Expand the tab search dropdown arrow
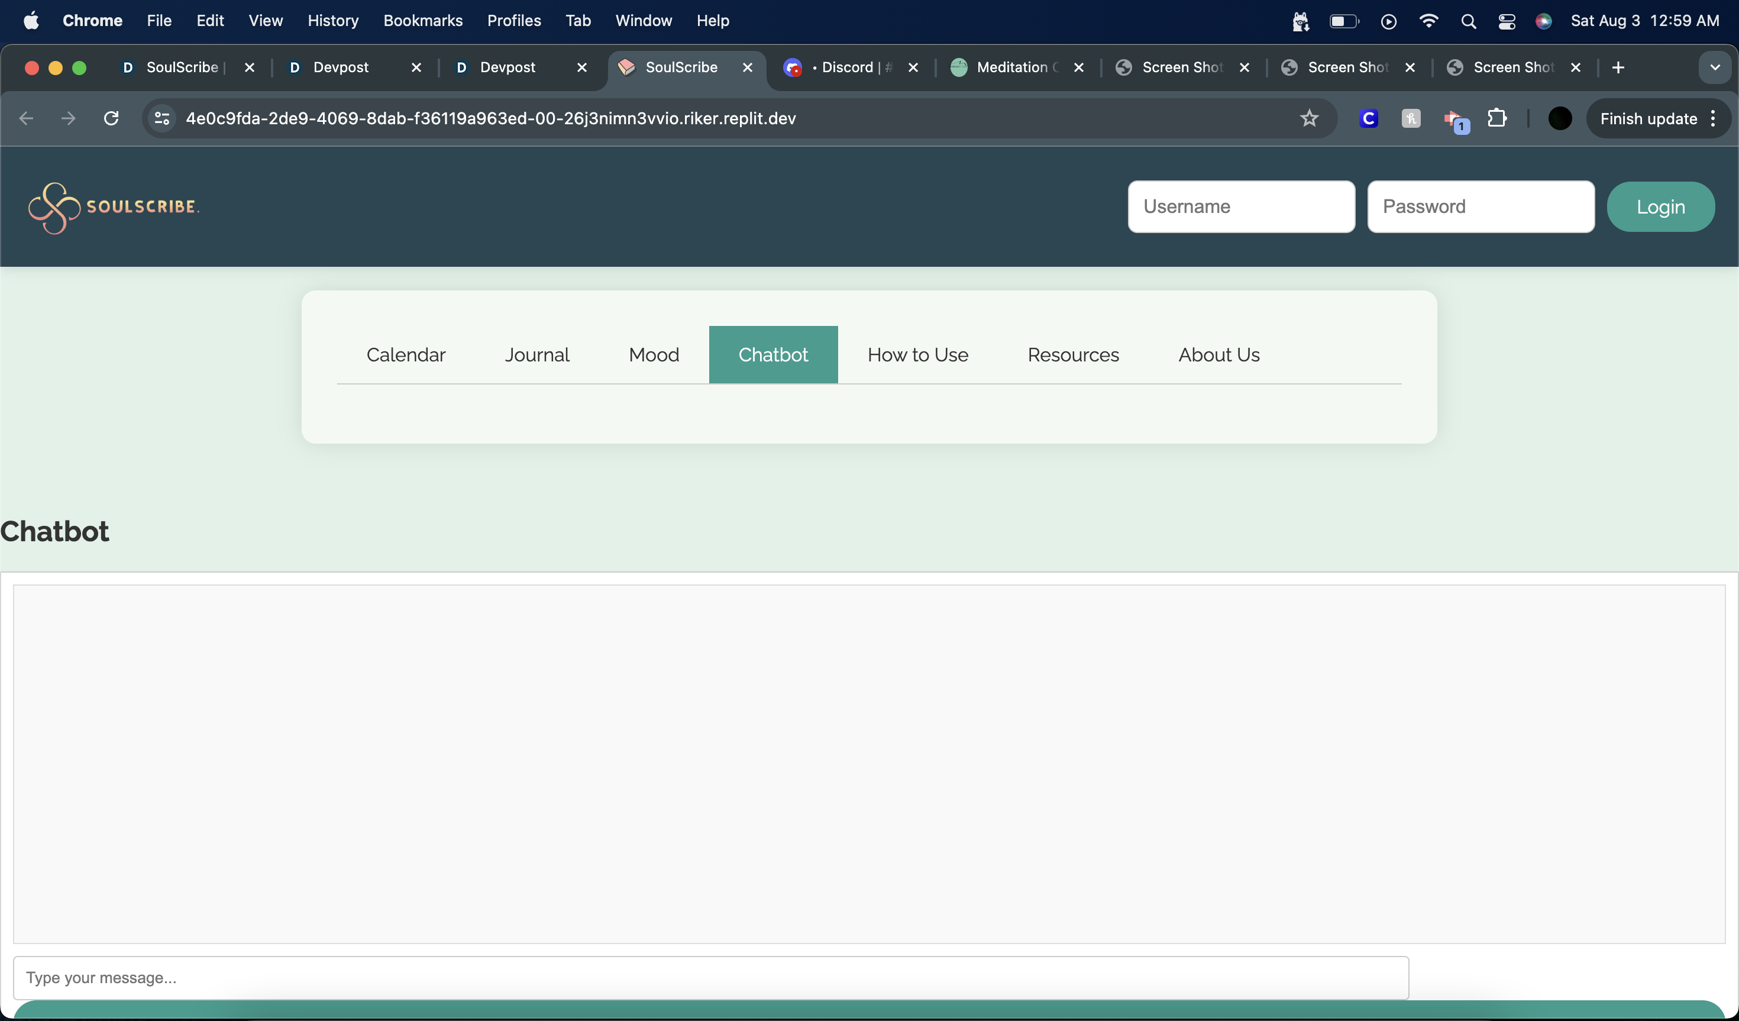This screenshot has width=1739, height=1021. tap(1715, 67)
